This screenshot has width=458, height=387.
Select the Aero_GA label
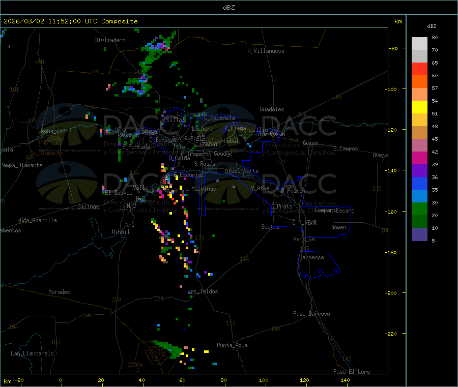click(304, 239)
